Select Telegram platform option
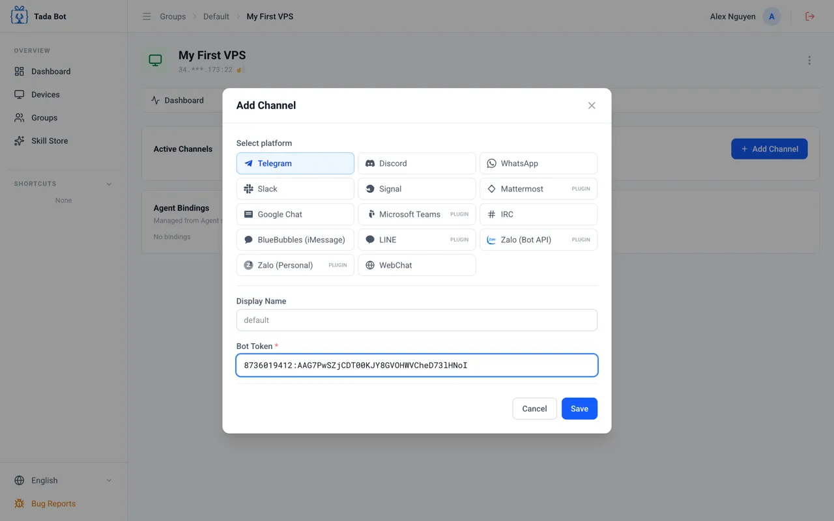This screenshot has height=521, width=834. point(295,163)
